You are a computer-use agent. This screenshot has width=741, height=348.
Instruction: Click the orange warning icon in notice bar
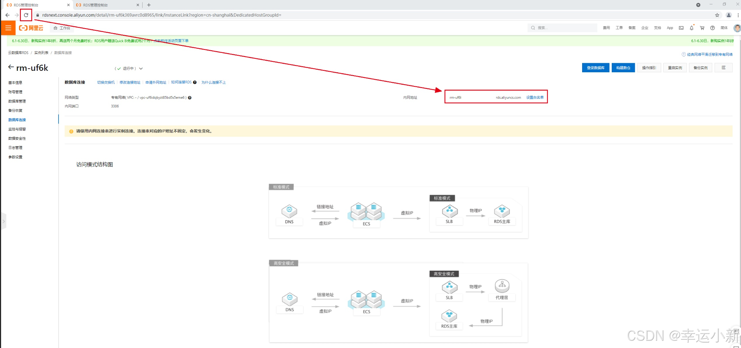[71, 131]
